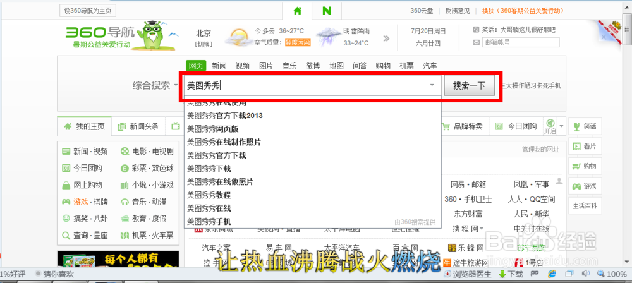Click the 管理我的网址 link
632x283 pixels.
tap(540, 150)
